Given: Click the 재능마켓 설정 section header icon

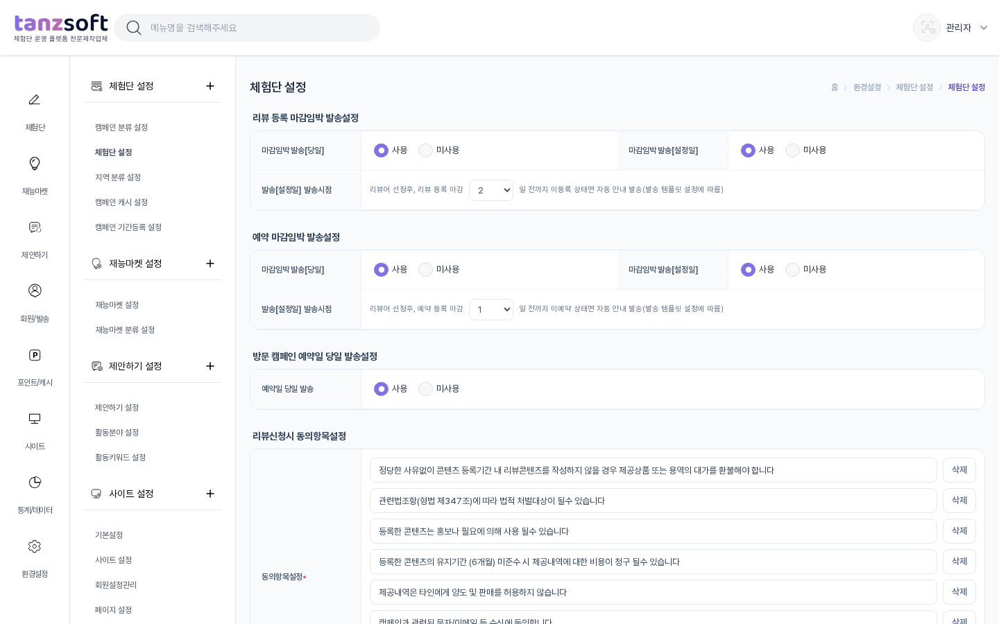Looking at the screenshot, I should 96,263.
